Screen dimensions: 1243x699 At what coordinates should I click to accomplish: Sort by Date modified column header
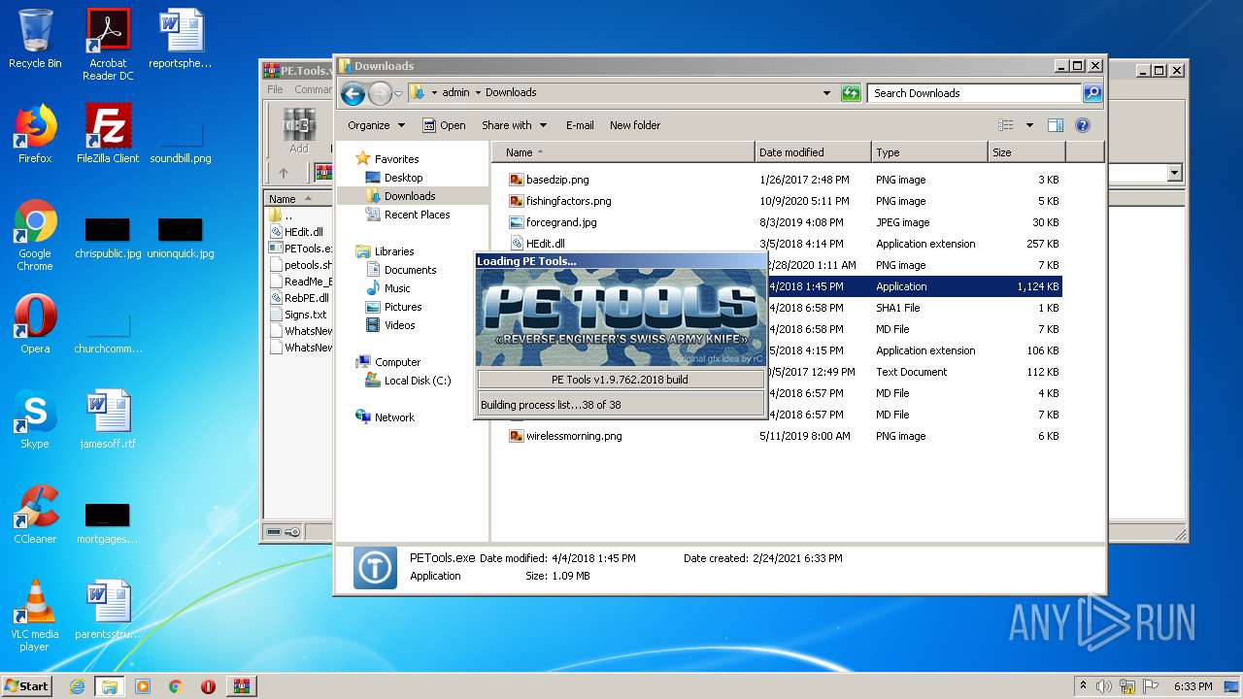click(x=813, y=152)
